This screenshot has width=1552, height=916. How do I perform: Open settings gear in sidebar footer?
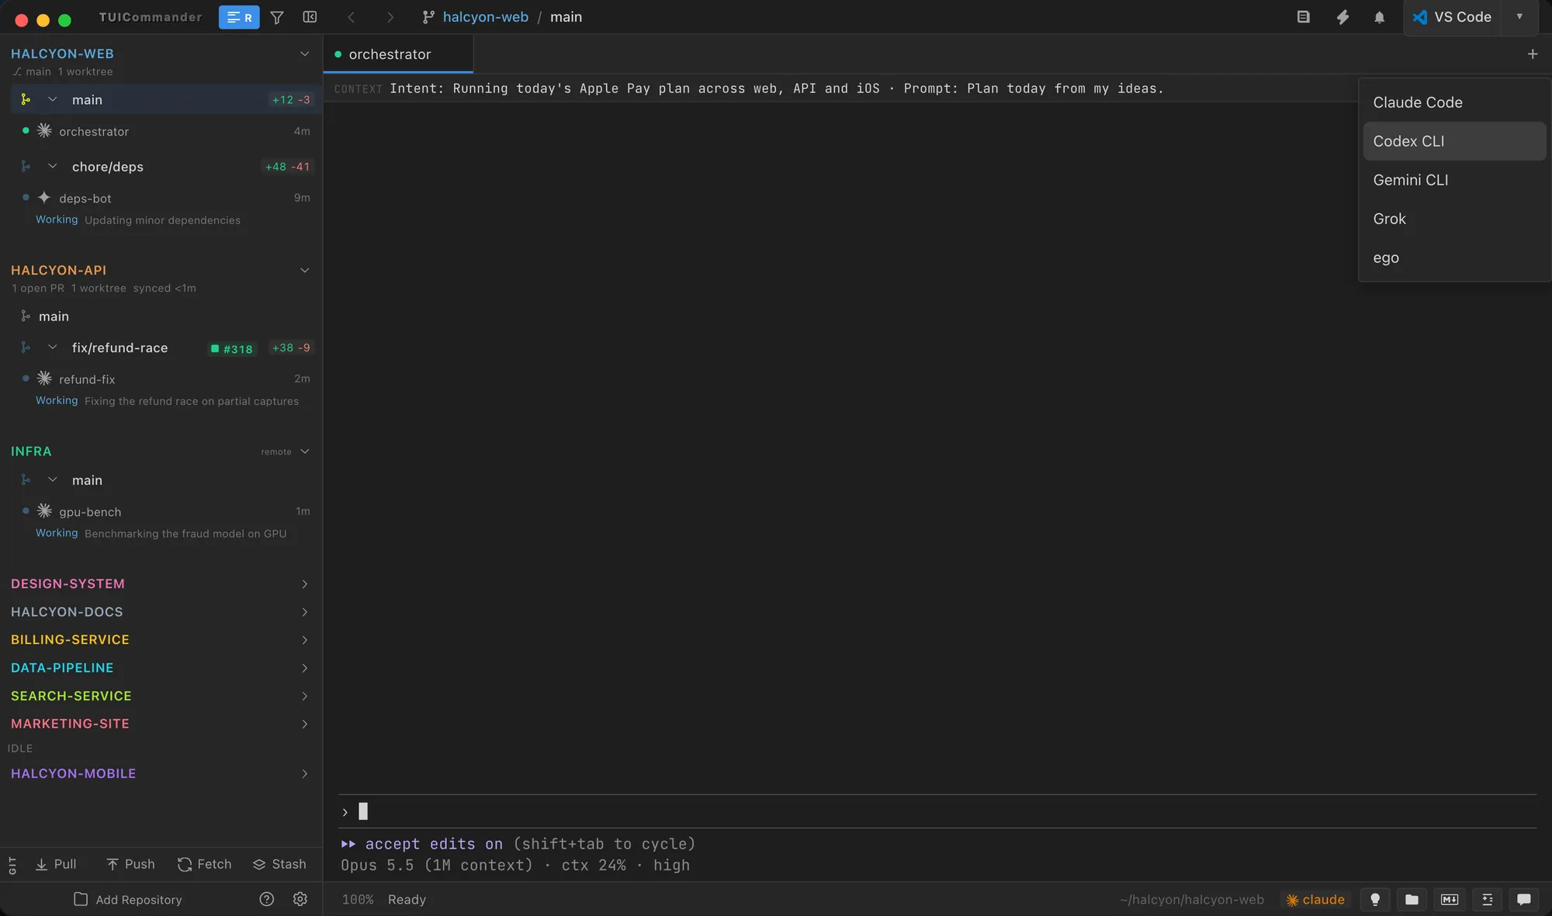tap(300, 899)
